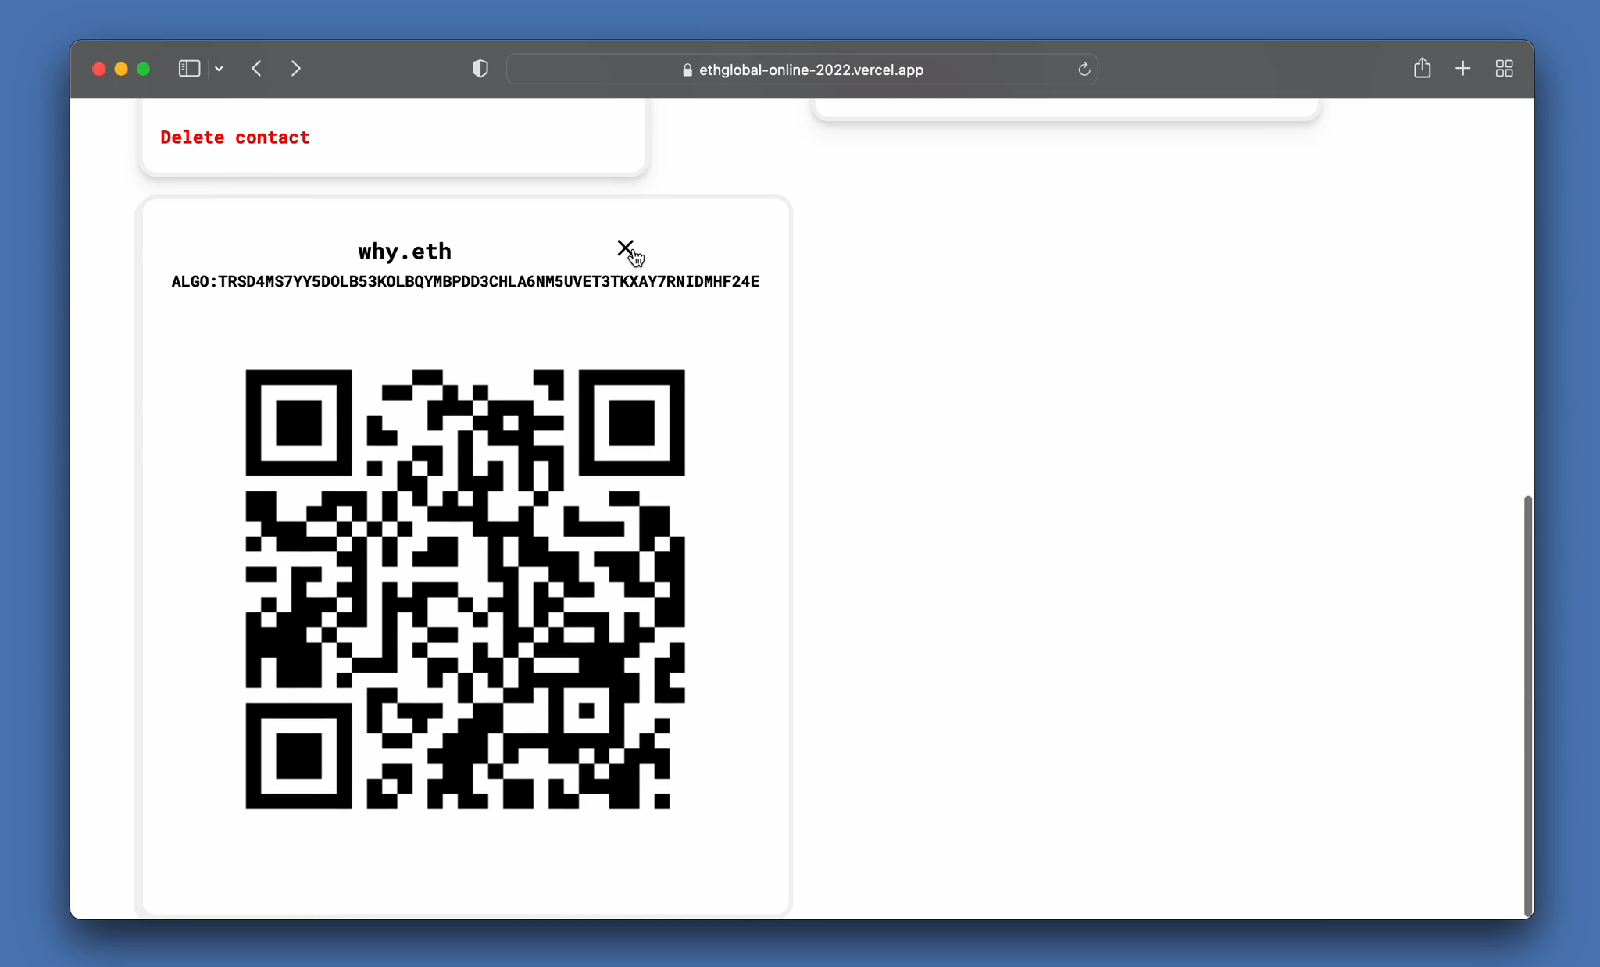This screenshot has width=1600, height=967.
Task: Click the Delete contact link
Action: pyautogui.click(x=235, y=137)
